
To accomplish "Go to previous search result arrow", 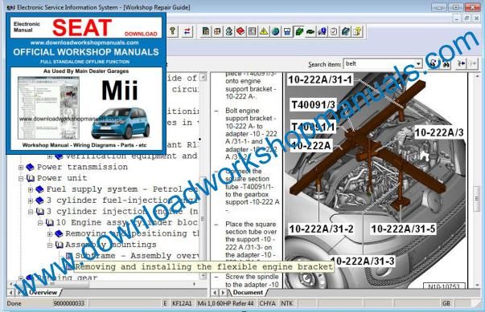I will pos(461,63).
